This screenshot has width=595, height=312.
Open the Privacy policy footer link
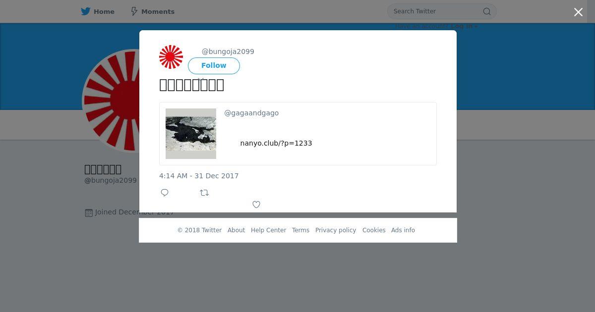point(336,230)
